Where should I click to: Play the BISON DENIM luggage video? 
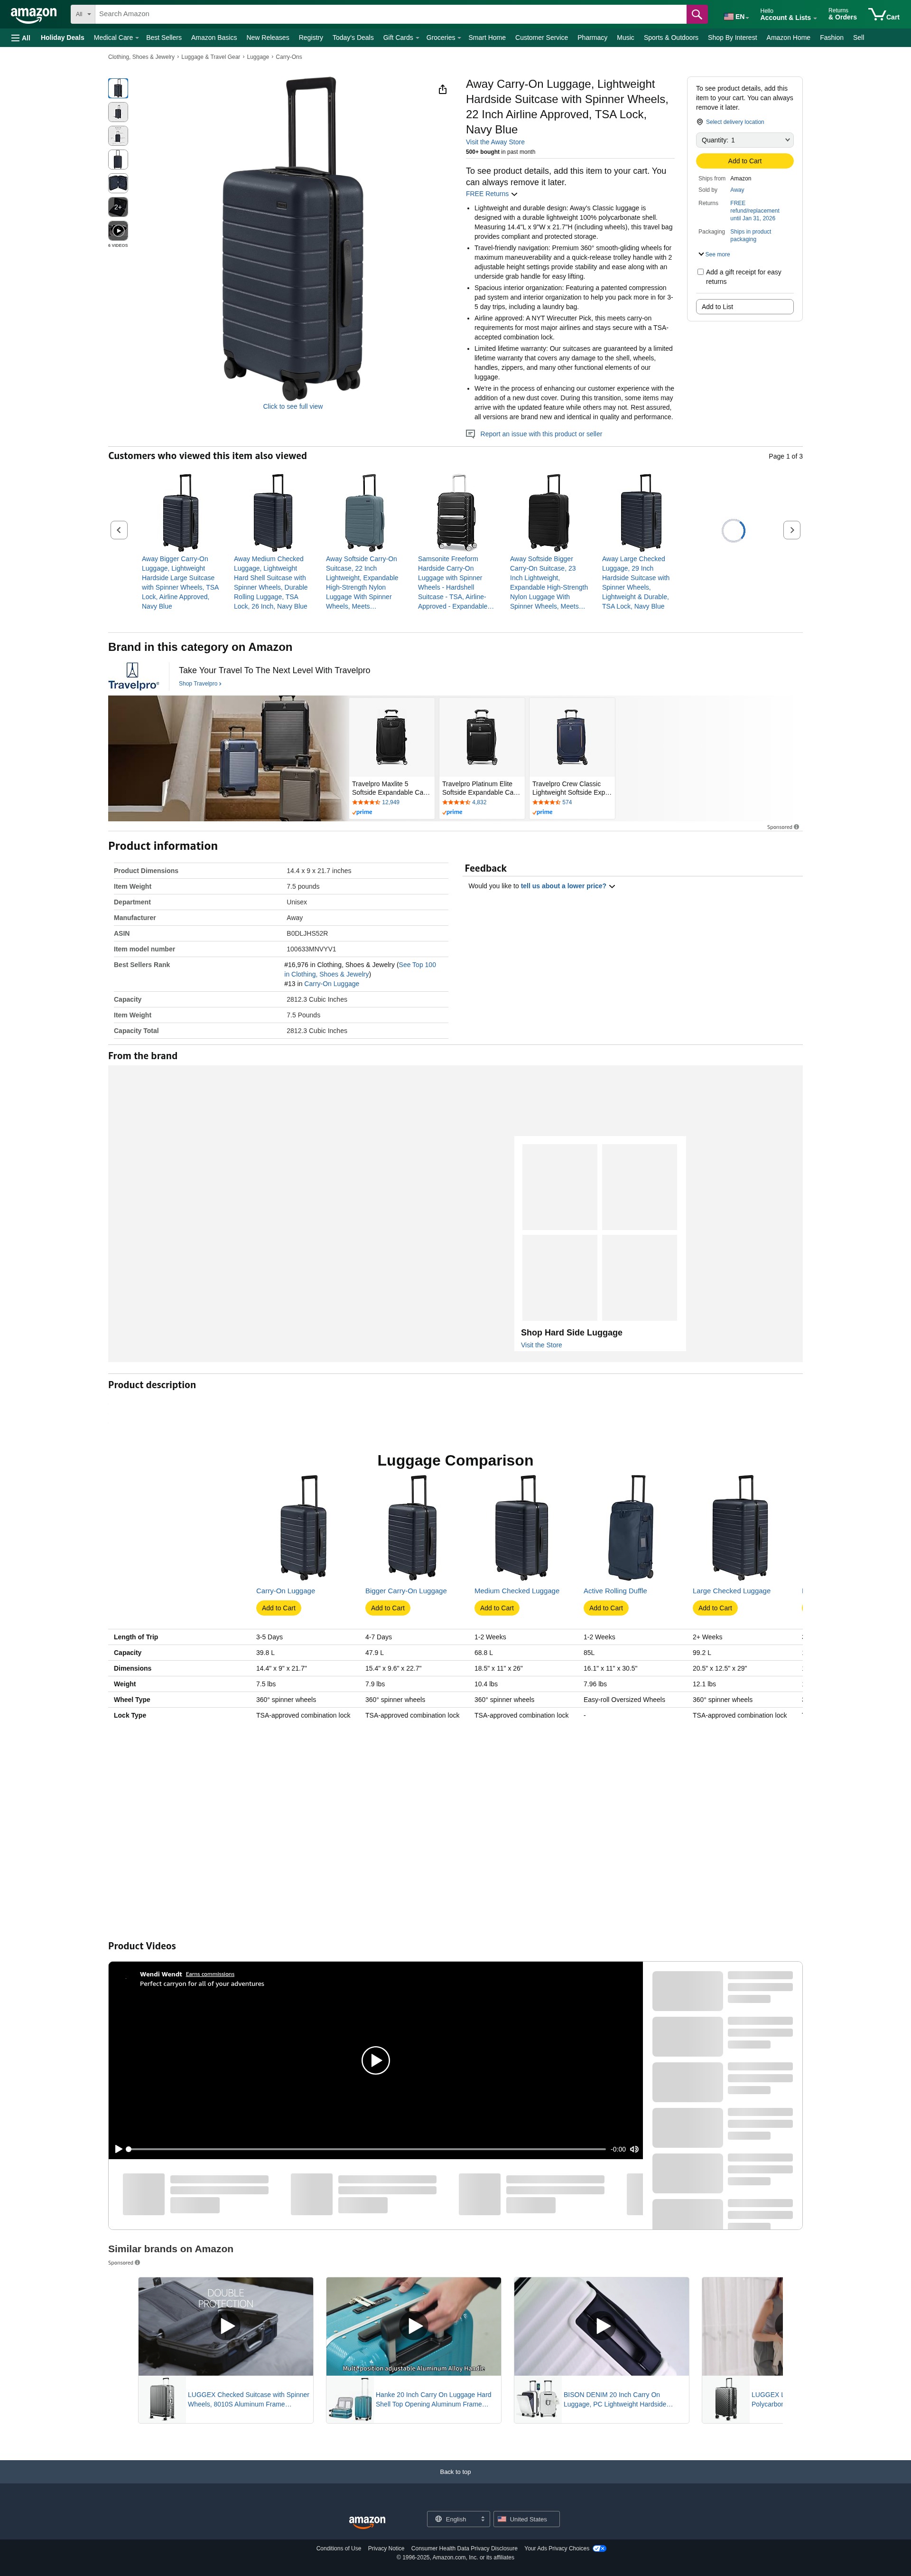click(x=601, y=2326)
